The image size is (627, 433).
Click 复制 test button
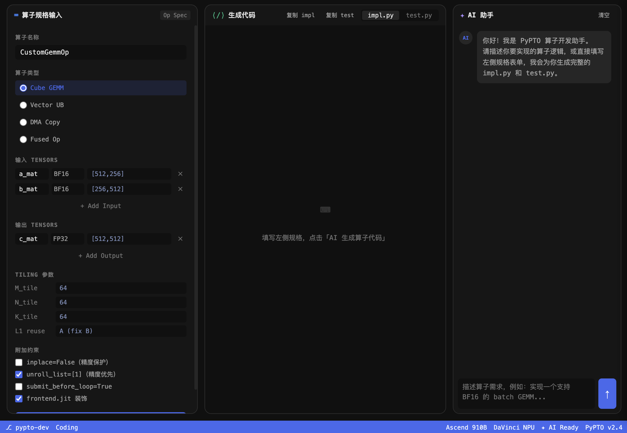click(340, 15)
